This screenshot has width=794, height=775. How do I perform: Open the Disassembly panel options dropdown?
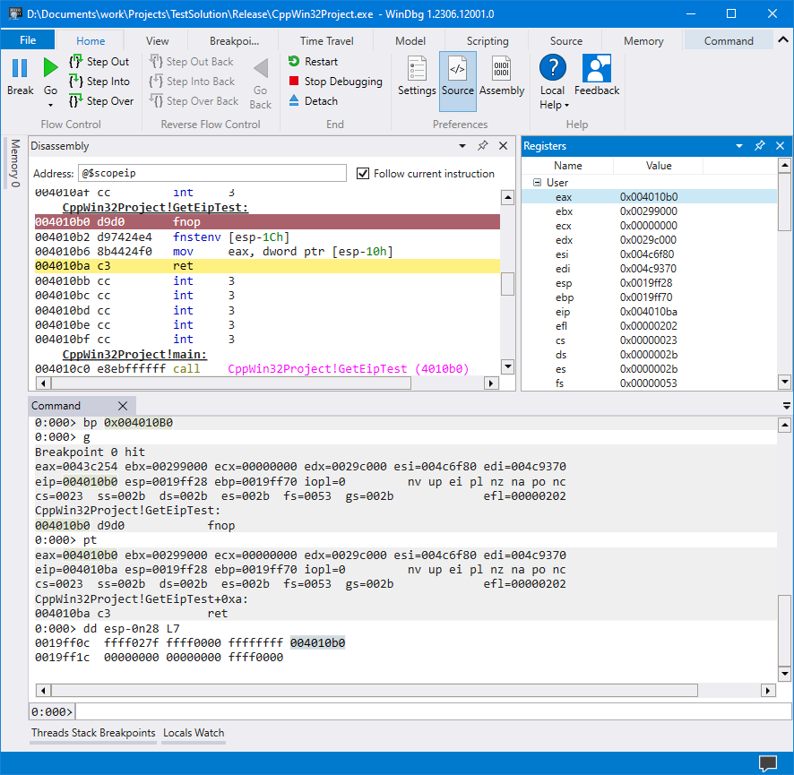(x=461, y=145)
